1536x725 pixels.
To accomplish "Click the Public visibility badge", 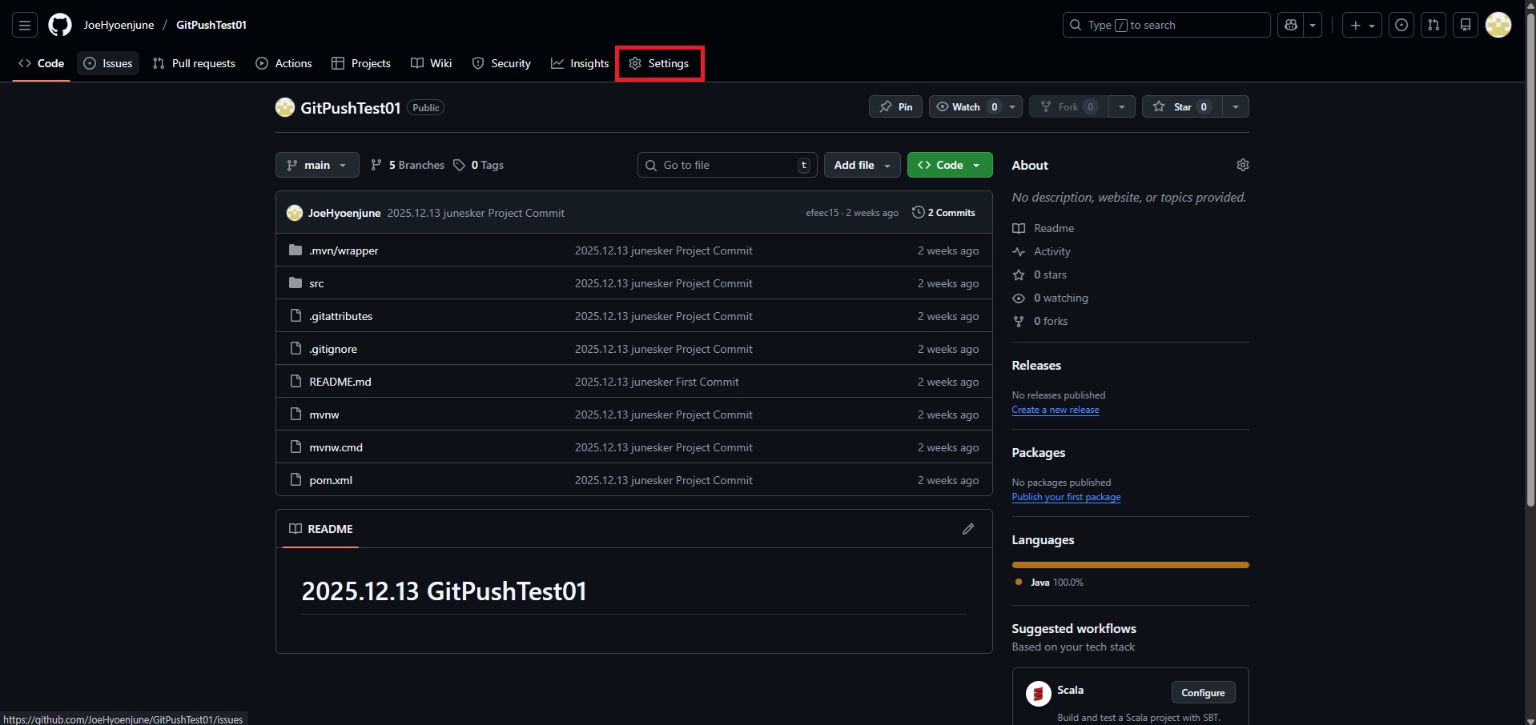I will [426, 107].
